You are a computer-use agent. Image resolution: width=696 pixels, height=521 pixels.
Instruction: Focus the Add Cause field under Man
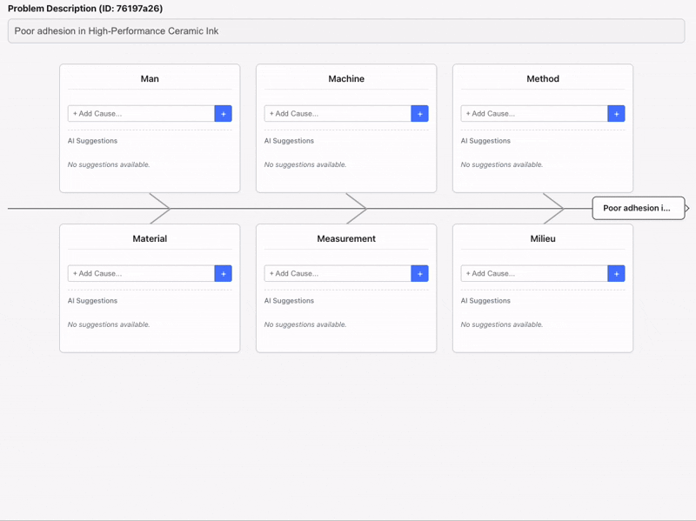tap(141, 113)
